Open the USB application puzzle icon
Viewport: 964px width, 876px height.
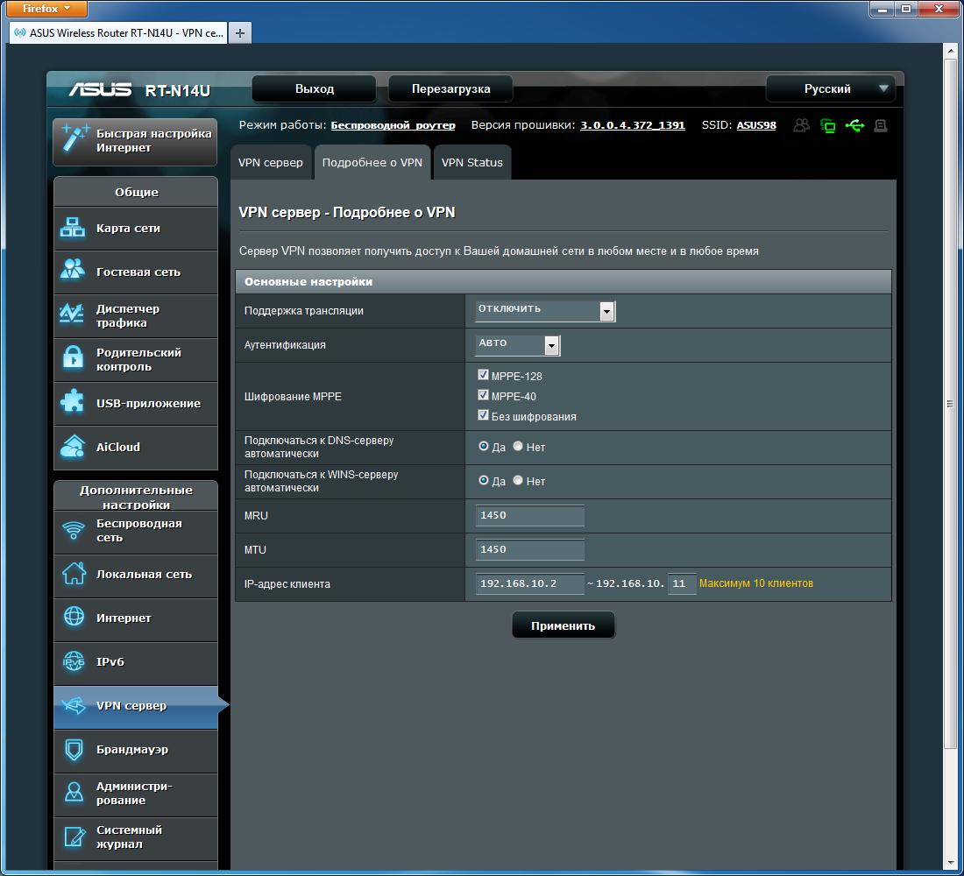[x=72, y=403]
